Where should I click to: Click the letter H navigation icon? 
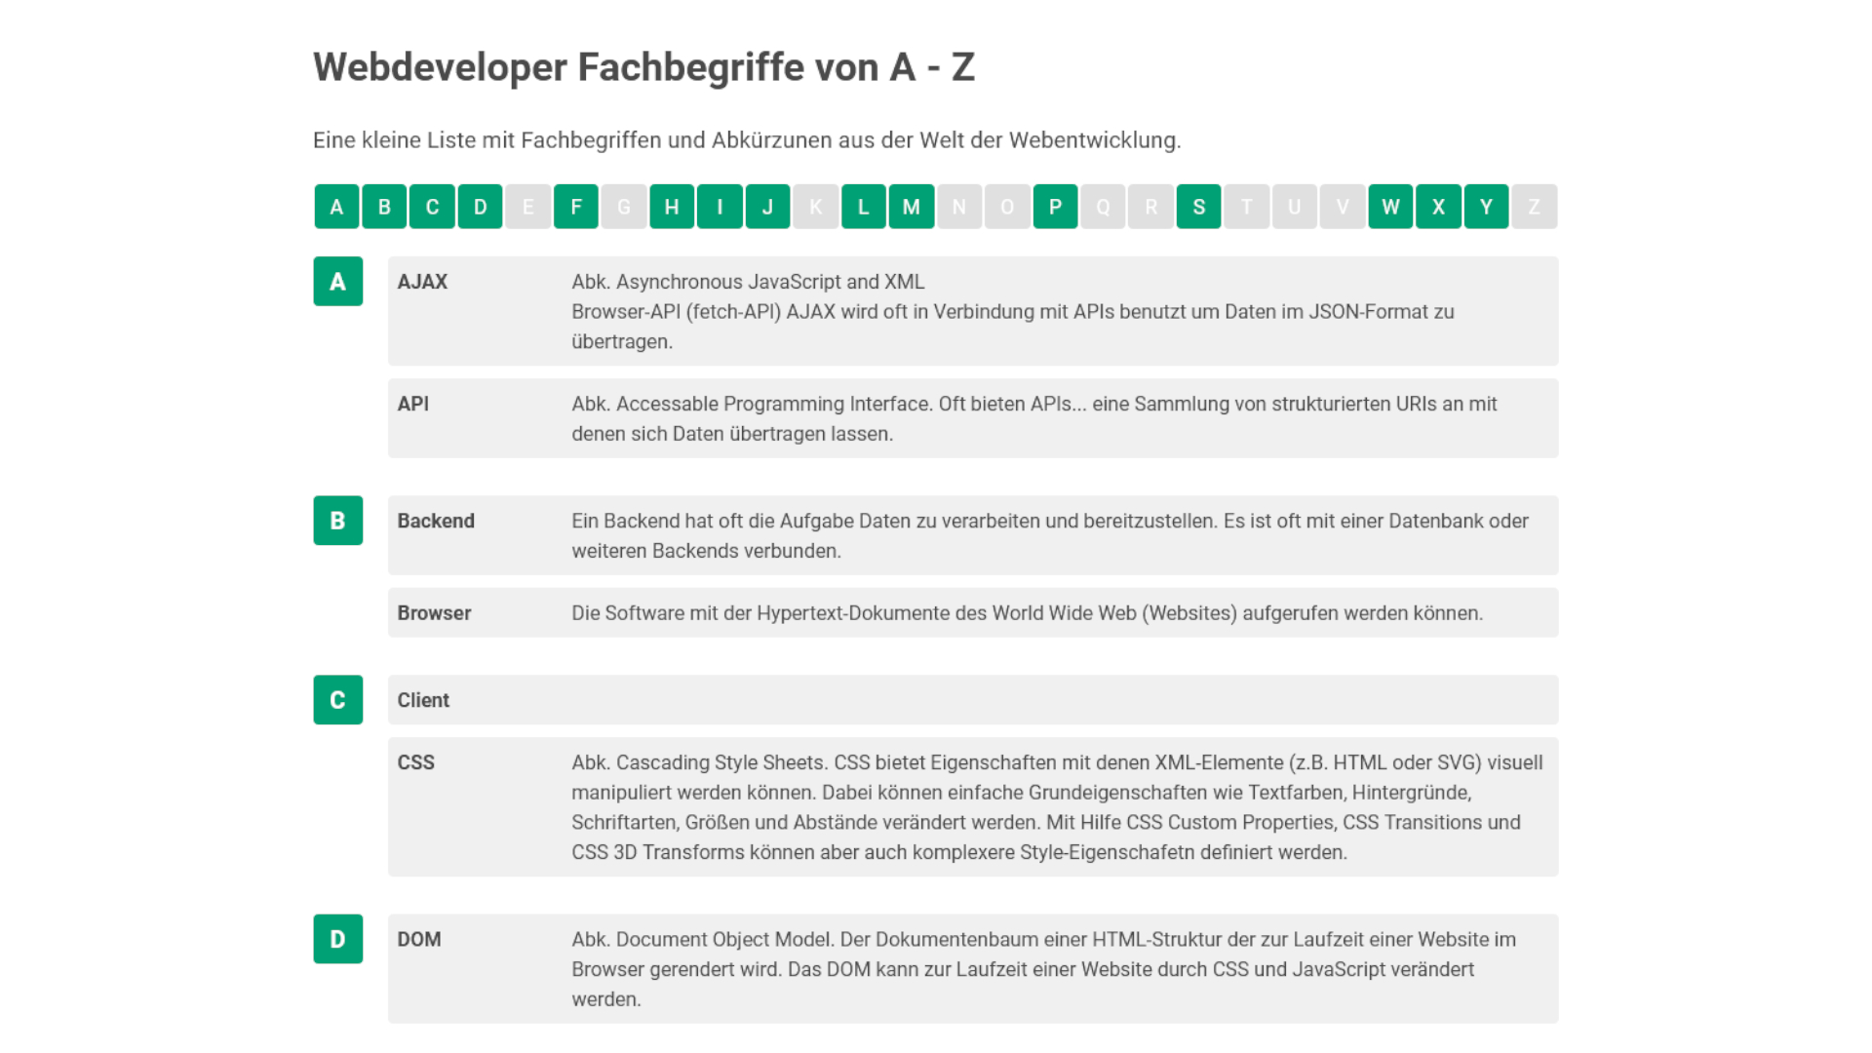tap(671, 206)
